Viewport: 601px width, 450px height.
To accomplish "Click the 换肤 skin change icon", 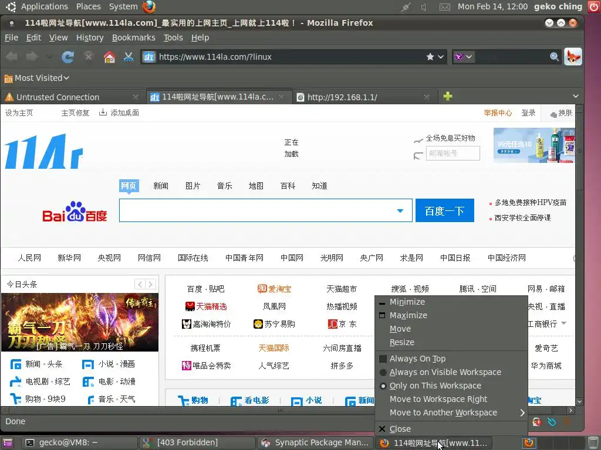I will click(x=561, y=113).
